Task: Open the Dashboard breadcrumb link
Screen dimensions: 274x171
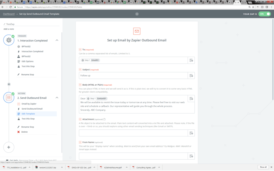Action: 9,14
